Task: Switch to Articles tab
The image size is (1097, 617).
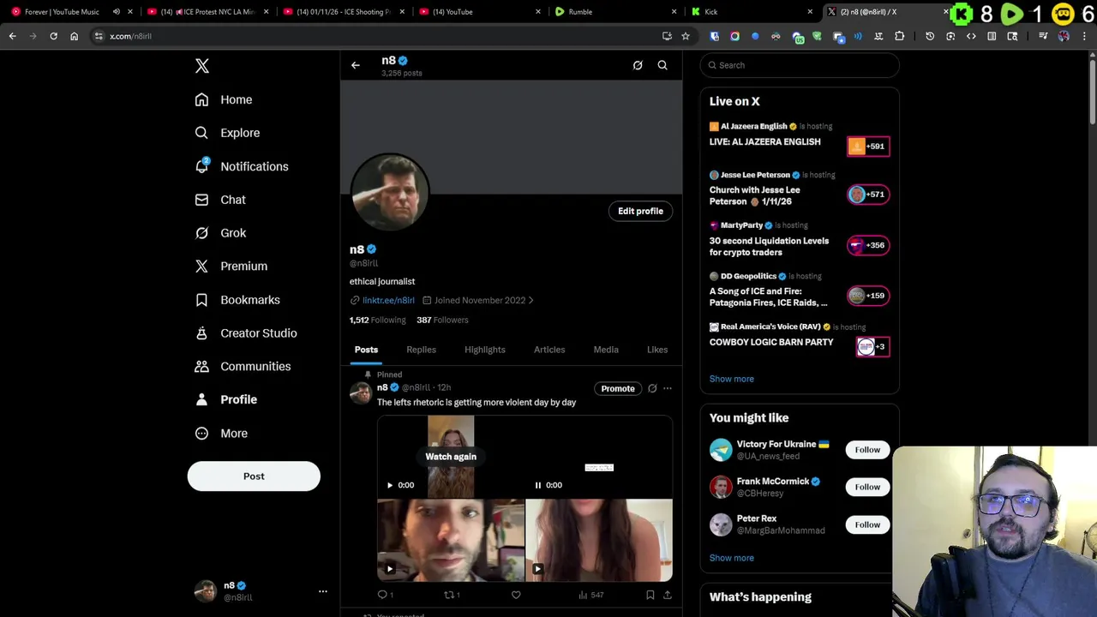Action: tap(549, 350)
